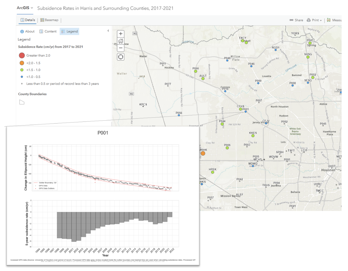Viewport: 348px width, 271px height.
Task: Click the SHSG station marker
Action: [x=308, y=57]
